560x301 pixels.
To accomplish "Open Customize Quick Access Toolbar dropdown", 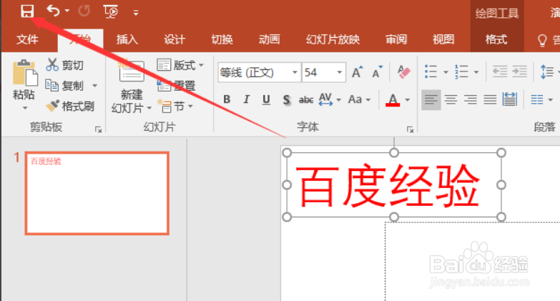I will [136, 13].
